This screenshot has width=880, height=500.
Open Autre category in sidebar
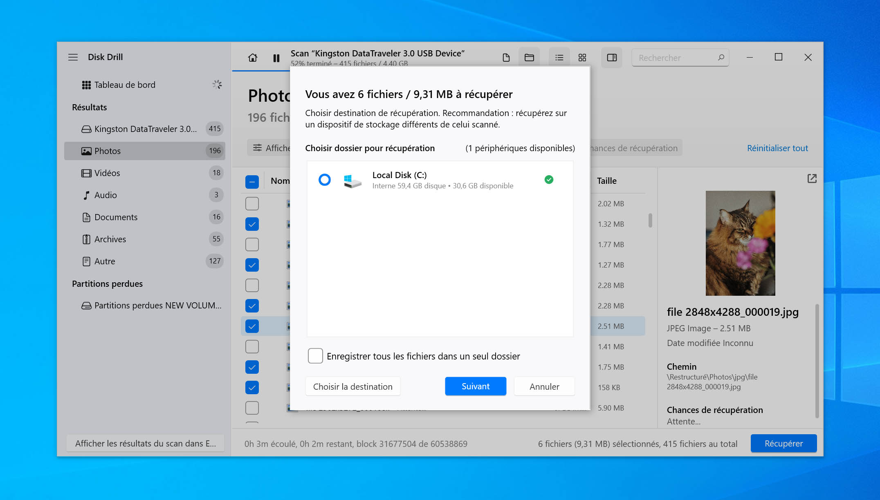145,261
